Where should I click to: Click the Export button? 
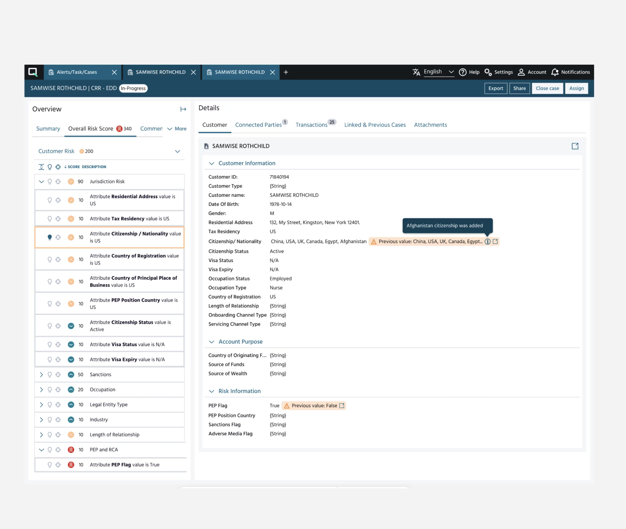(495, 88)
